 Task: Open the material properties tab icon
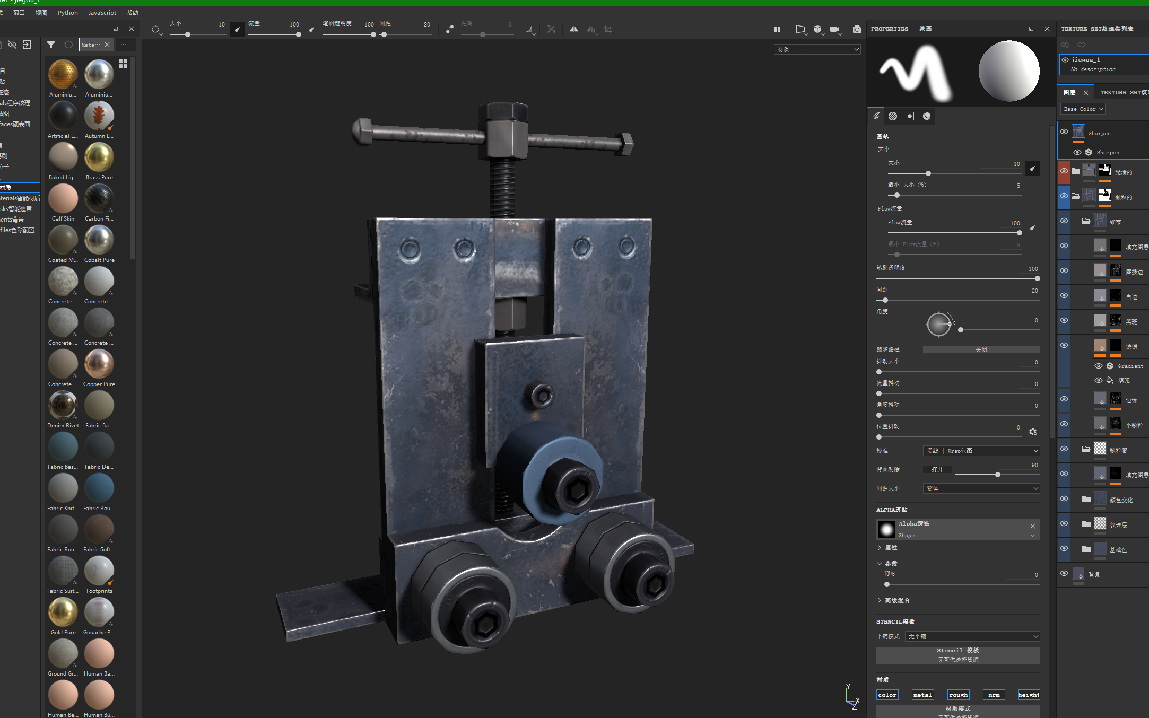click(x=927, y=116)
